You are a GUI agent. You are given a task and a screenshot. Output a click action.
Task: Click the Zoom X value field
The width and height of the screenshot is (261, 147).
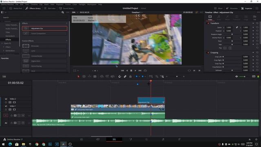[229, 27]
